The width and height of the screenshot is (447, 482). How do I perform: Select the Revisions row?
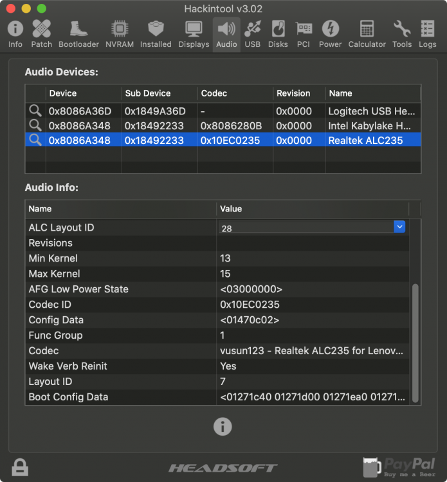tap(217, 243)
